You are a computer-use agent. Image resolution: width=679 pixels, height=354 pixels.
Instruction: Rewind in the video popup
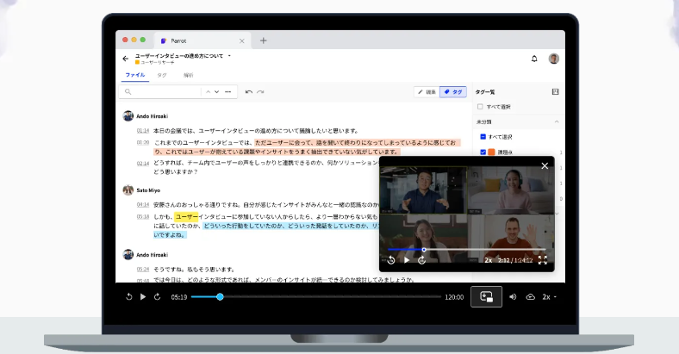point(391,259)
